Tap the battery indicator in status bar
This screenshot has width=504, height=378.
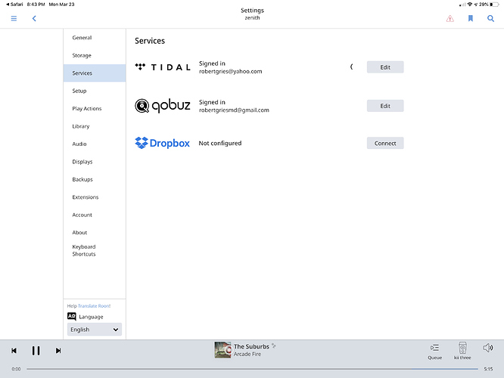[494, 5]
